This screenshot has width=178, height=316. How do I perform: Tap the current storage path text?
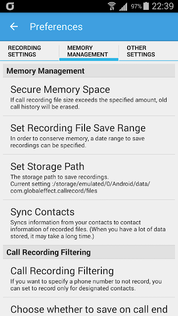coord(80,187)
